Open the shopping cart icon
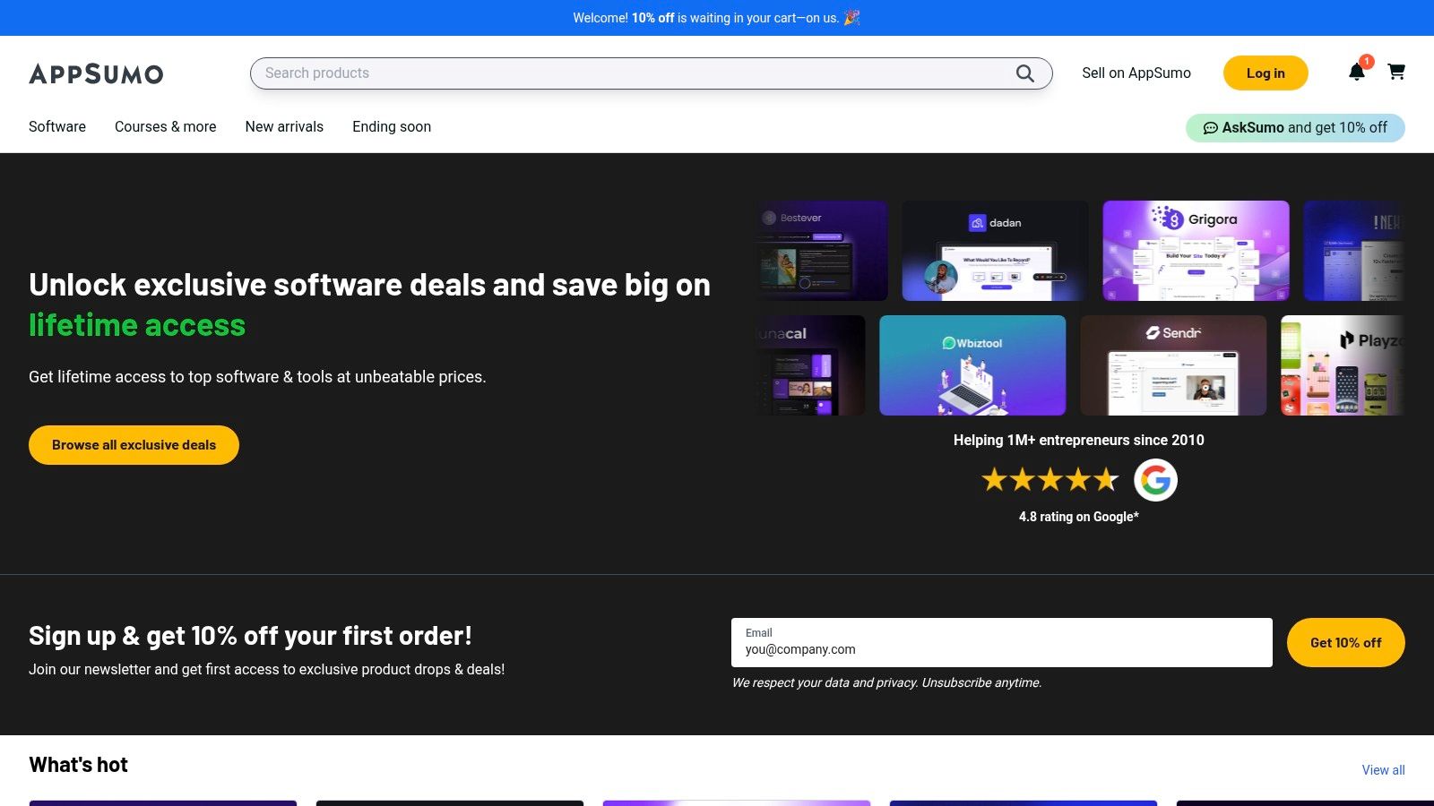The height and width of the screenshot is (806, 1434). (1396, 72)
